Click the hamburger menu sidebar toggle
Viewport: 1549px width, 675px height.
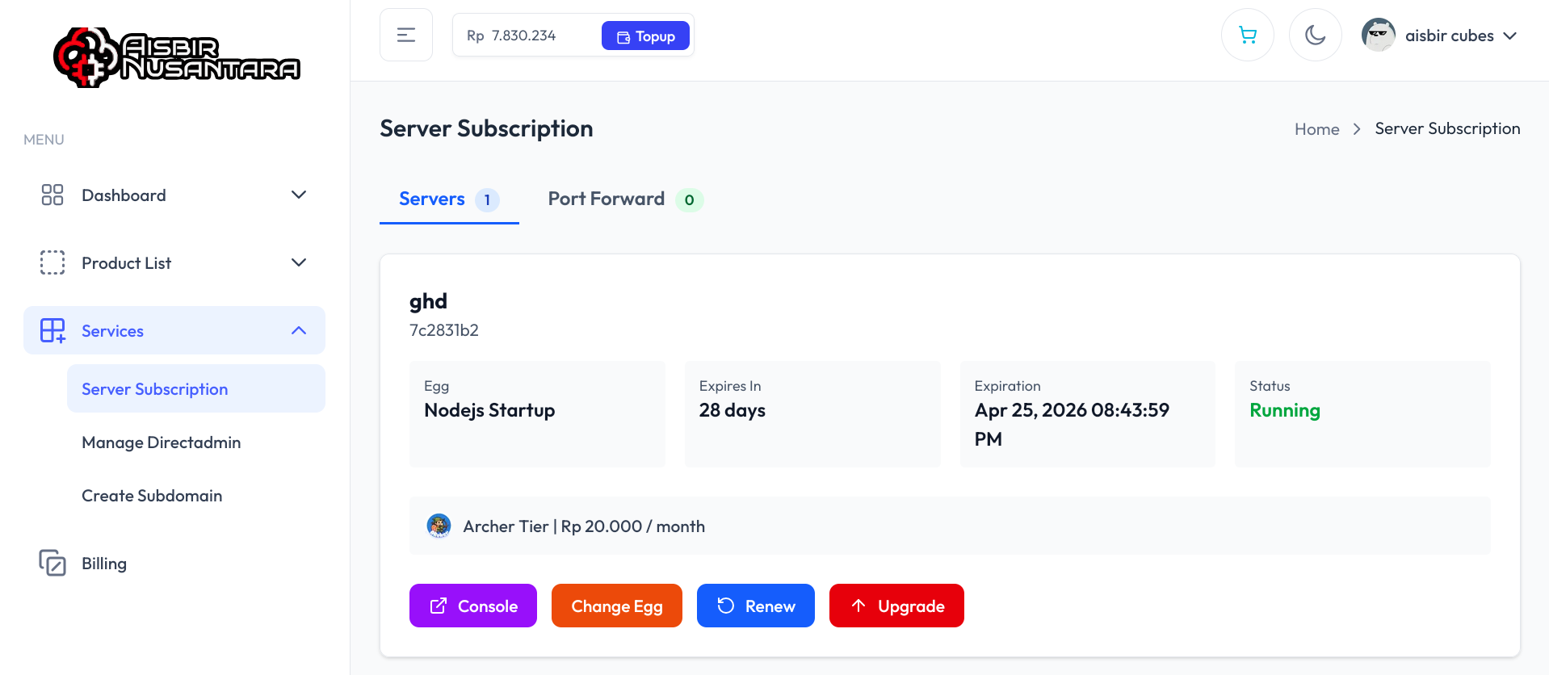[x=406, y=35]
